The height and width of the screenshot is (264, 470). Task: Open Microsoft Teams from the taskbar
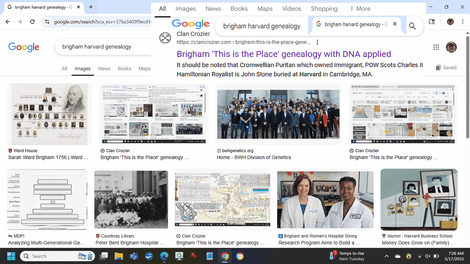(x=134, y=256)
